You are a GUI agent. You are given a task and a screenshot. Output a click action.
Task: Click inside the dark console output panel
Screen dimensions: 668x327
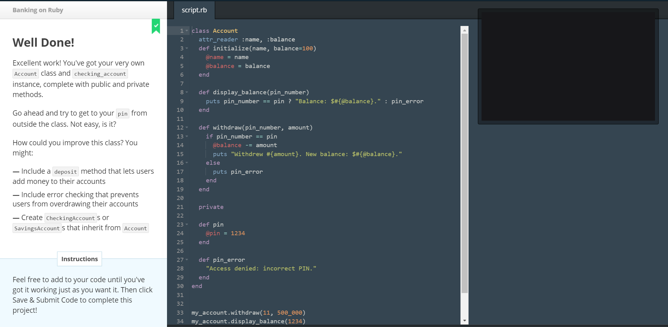point(568,66)
